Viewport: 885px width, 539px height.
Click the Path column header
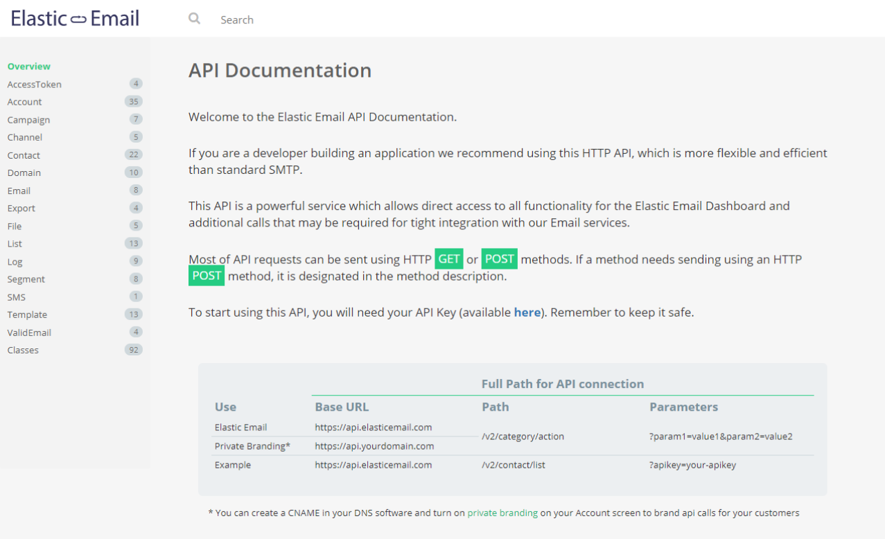click(x=495, y=407)
